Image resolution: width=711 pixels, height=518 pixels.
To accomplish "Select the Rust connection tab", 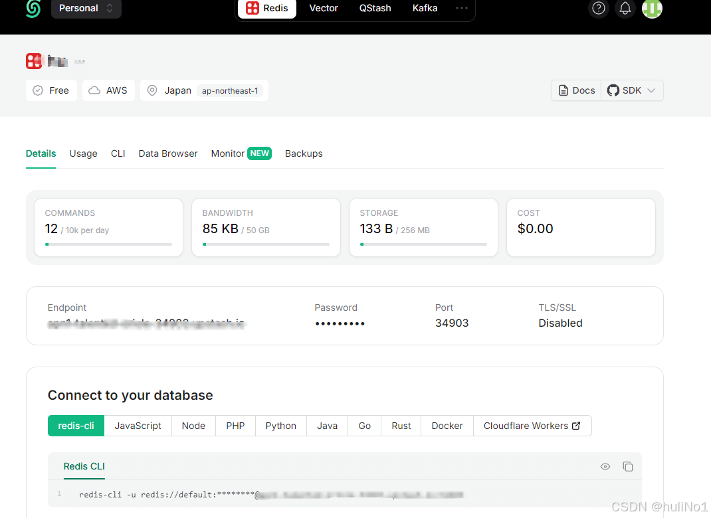I will (401, 426).
